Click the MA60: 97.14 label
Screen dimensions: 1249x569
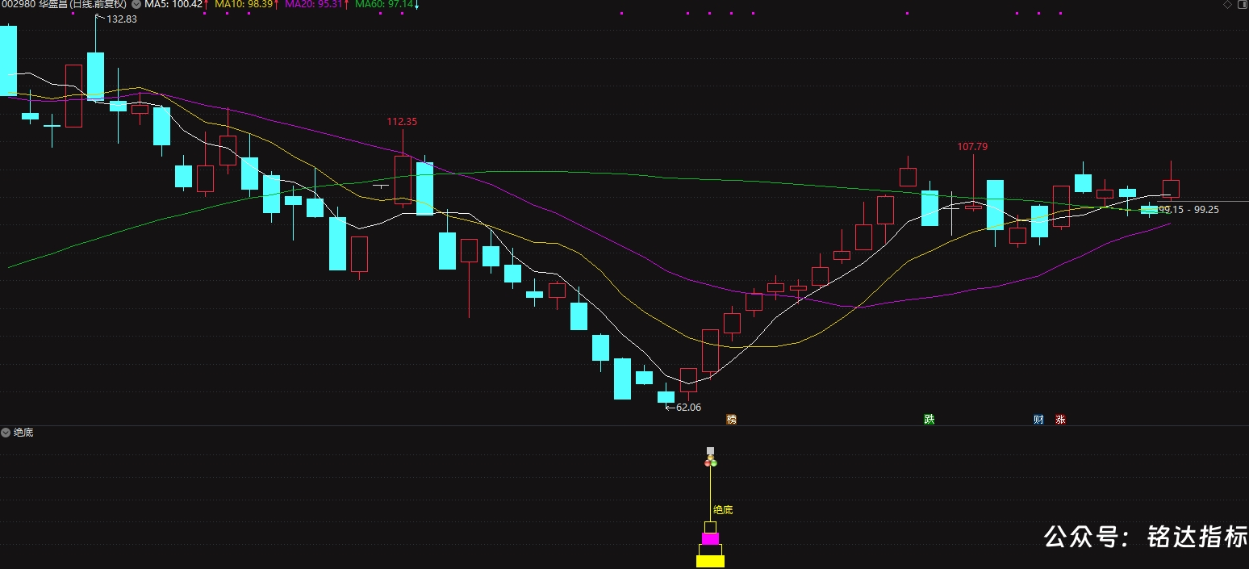384,4
